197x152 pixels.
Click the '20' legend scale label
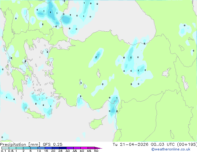(x=53, y=151)
